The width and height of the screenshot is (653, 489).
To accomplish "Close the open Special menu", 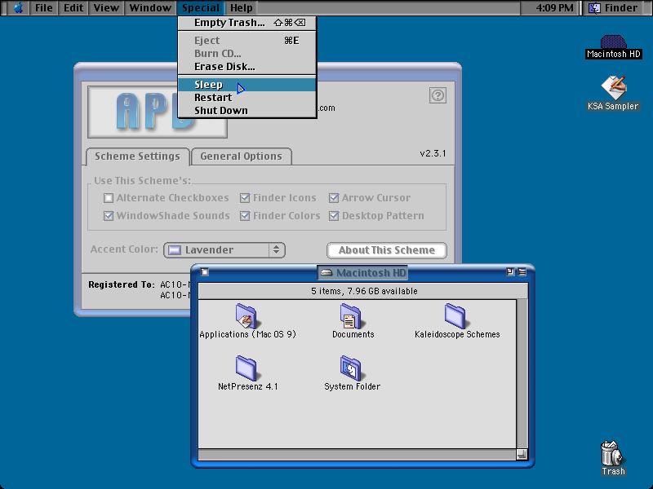I will point(201,8).
